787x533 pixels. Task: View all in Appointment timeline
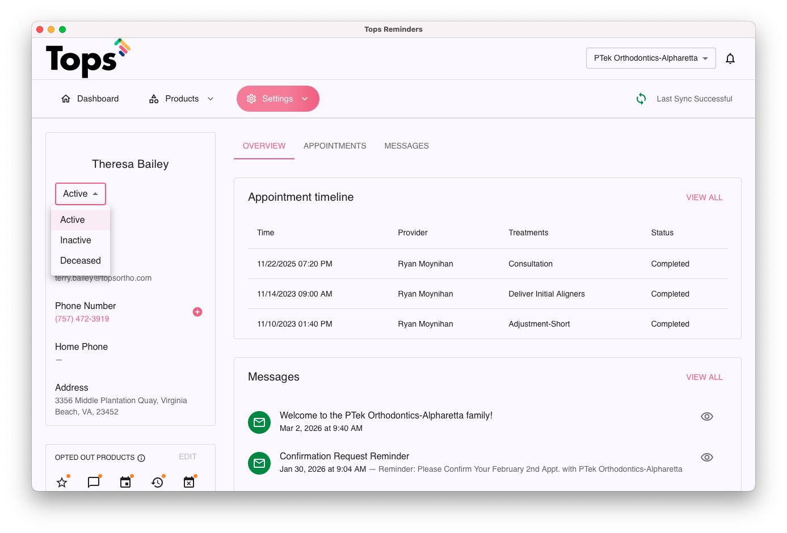click(704, 197)
